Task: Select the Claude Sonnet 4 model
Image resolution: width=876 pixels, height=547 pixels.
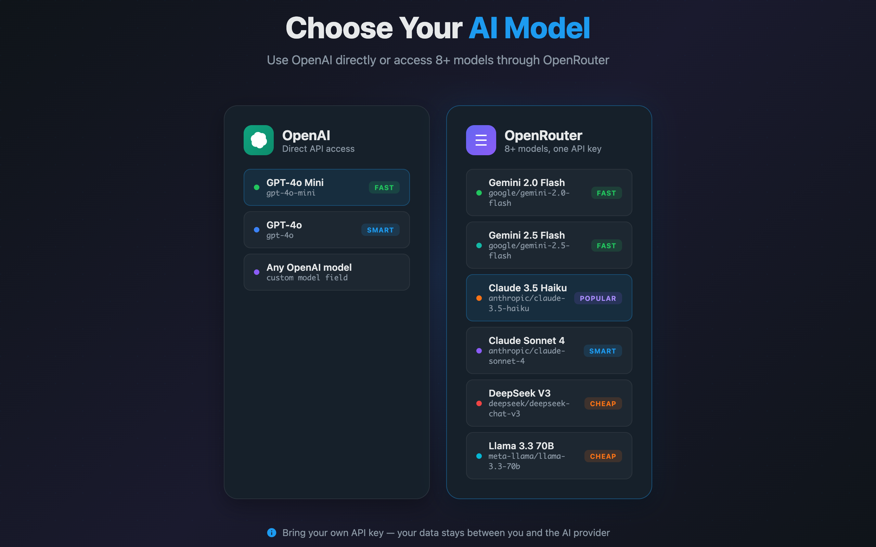Action: [549, 350]
